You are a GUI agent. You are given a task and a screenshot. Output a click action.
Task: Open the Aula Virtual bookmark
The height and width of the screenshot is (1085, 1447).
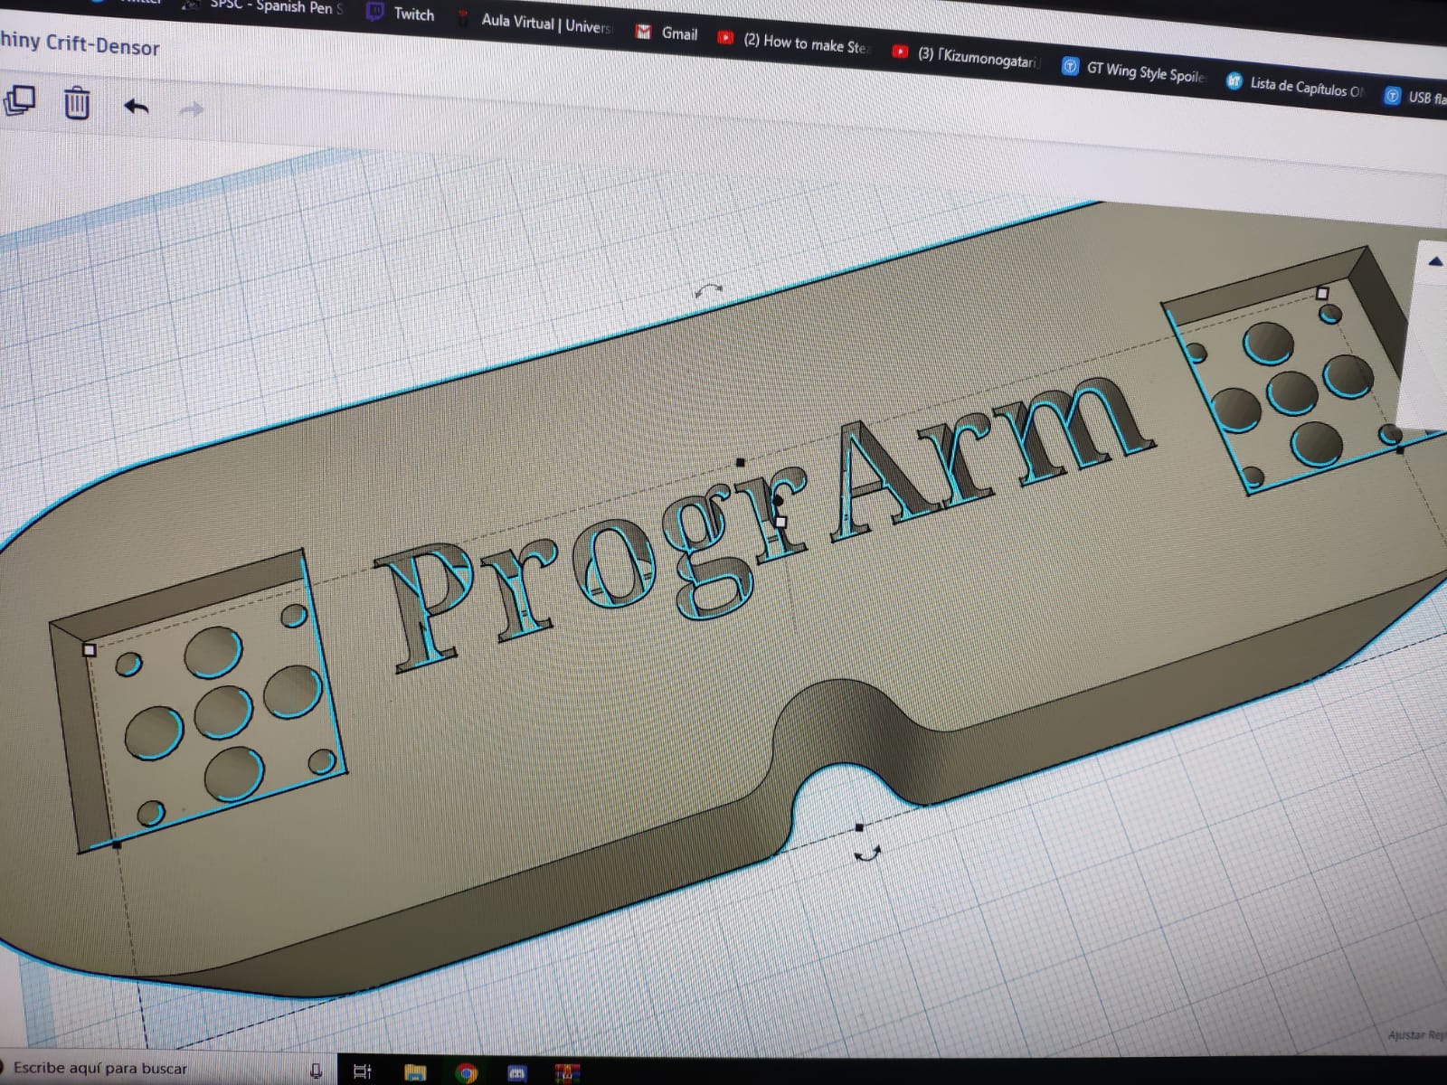(x=535, y=22)
